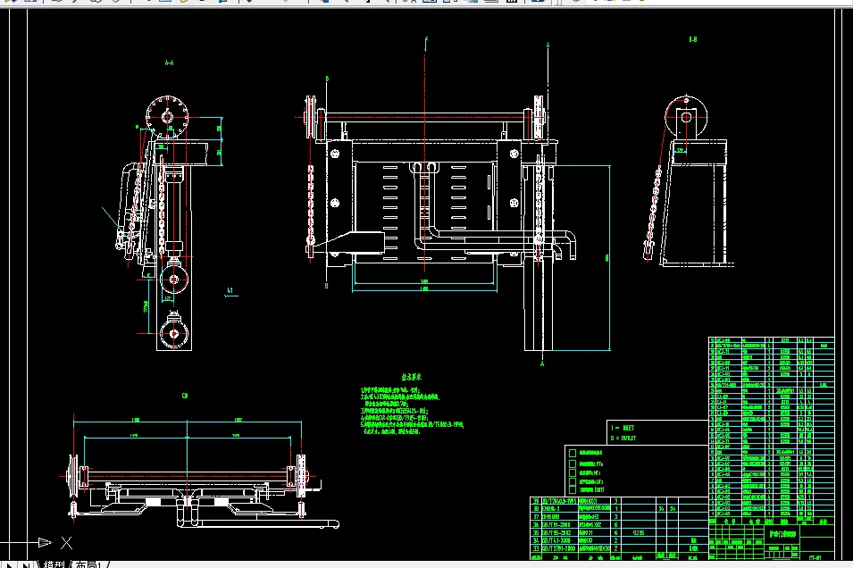Select the 技术要求 heading text
The width and height of the screenshot is (853, 568).
(412, 377)
